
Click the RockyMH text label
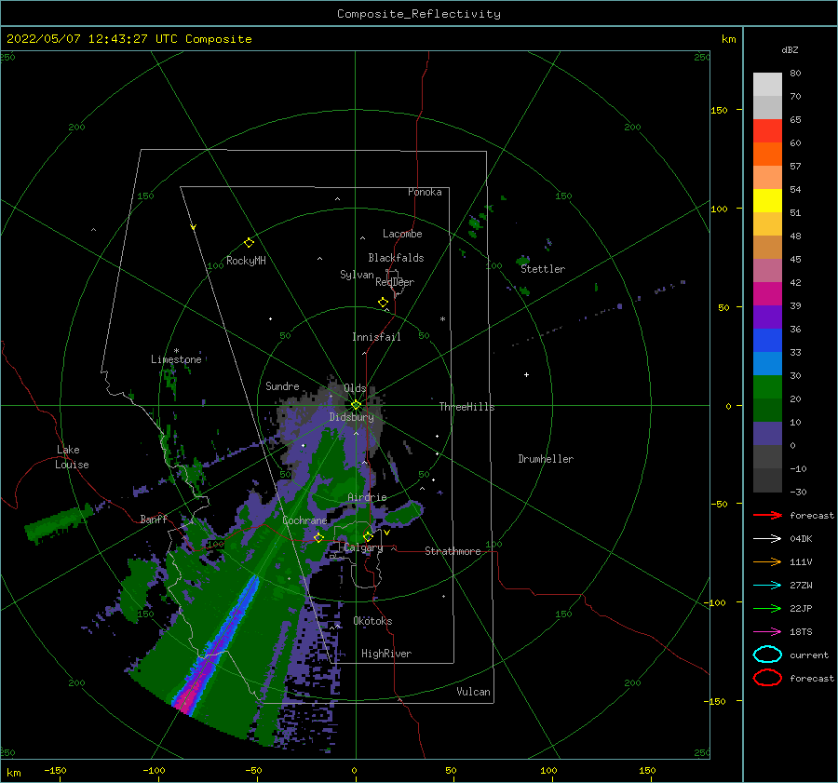click(x=246, y=261)
